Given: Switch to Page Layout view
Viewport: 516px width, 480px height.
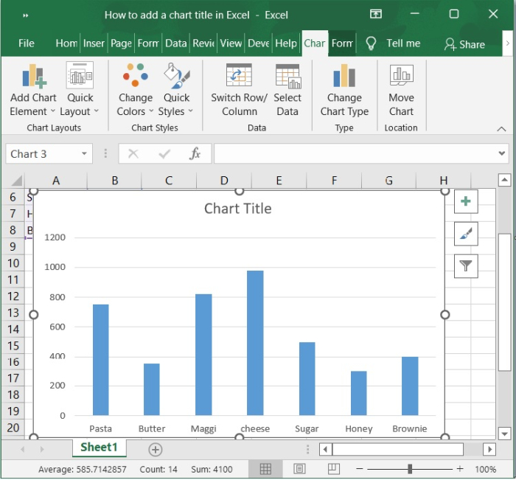Looking at the screenshot, I should click(x=299, y=469).
